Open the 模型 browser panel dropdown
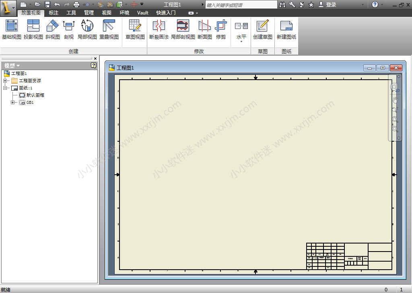Viewport: 412px width, 293px height. pyautogui.click(x=12, y=66)
